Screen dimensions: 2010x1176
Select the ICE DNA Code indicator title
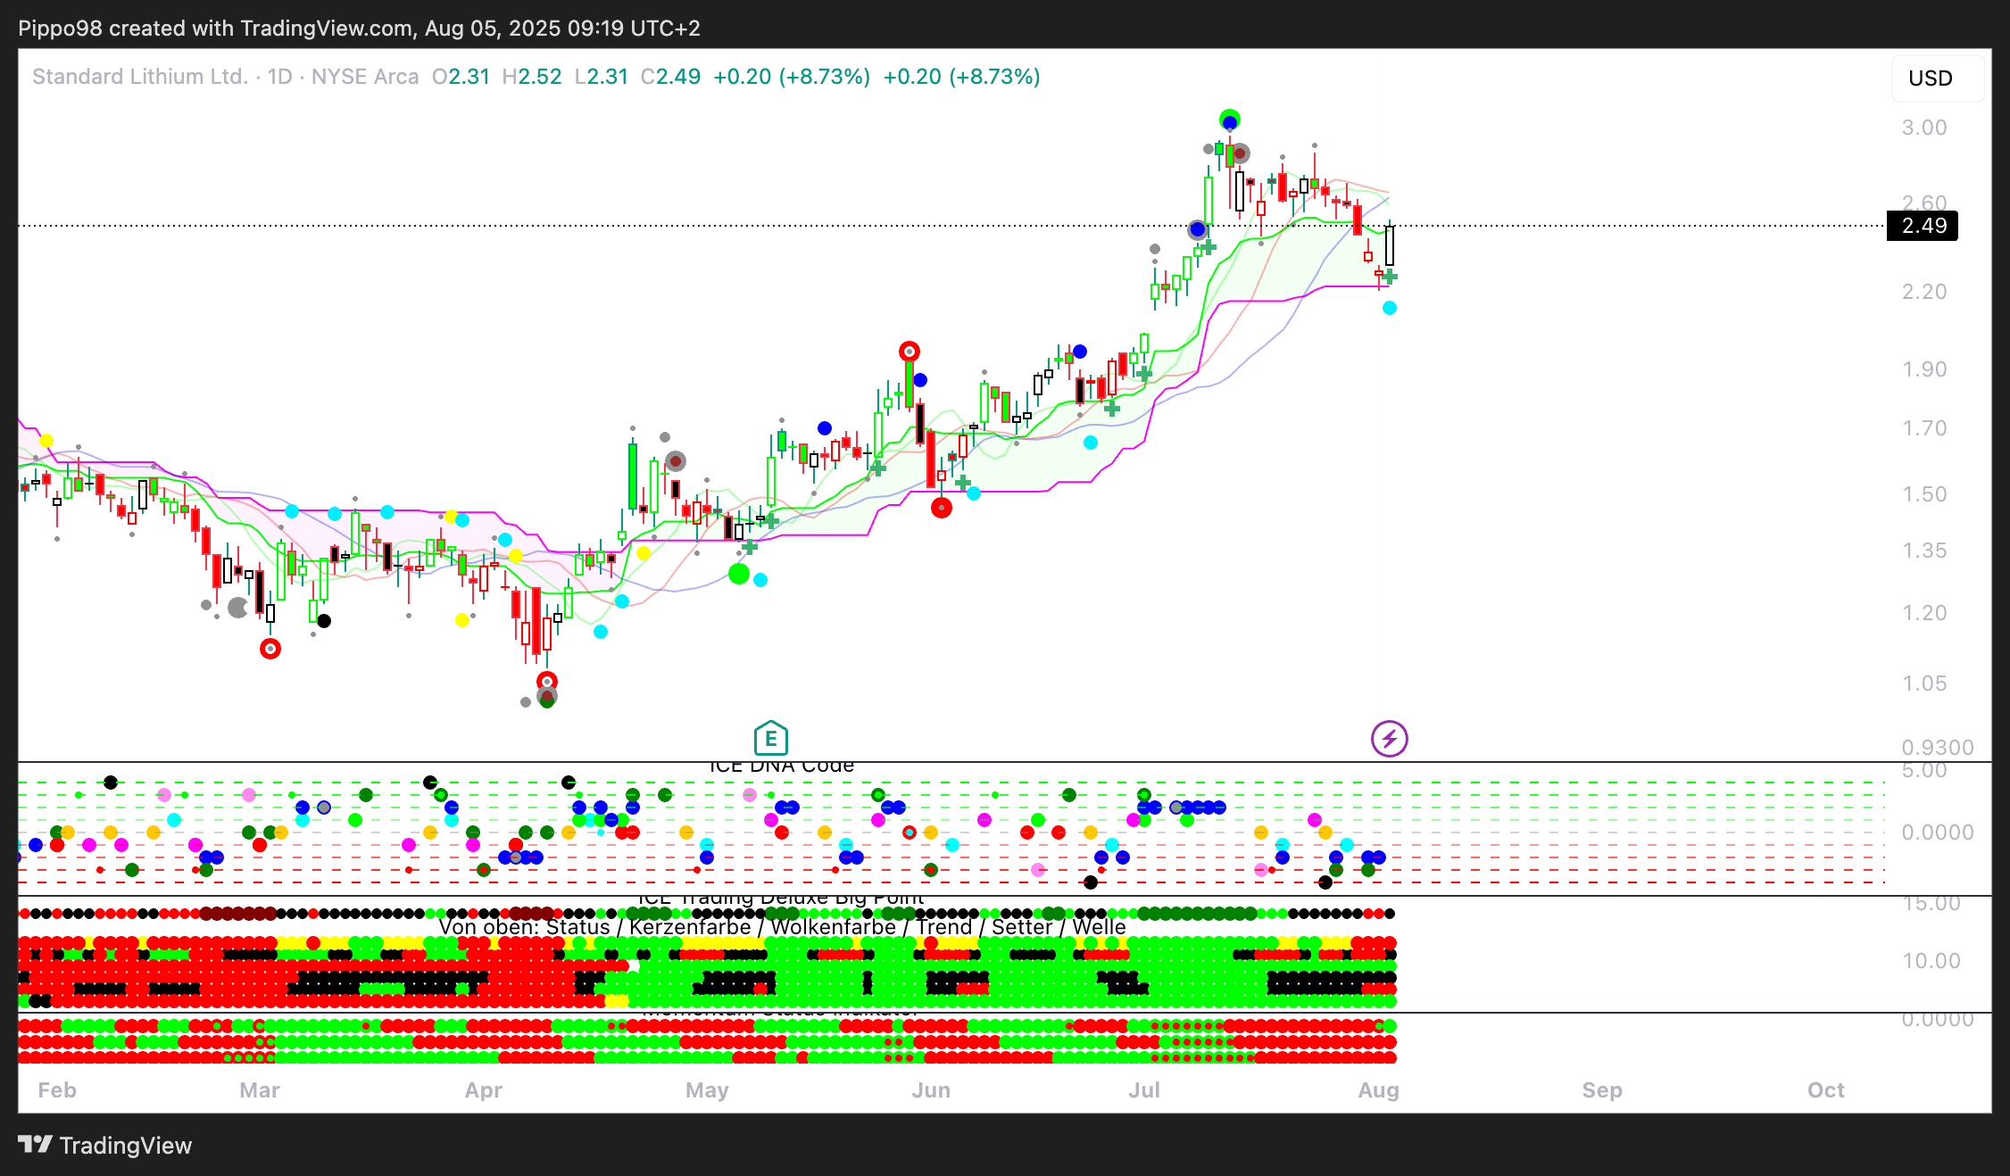(781, 766)
